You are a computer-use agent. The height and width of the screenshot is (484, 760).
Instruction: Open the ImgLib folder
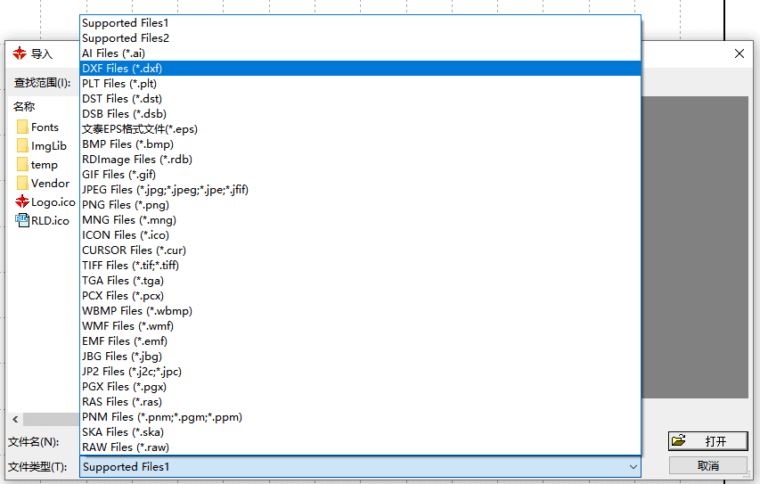(x=47, y=146)
